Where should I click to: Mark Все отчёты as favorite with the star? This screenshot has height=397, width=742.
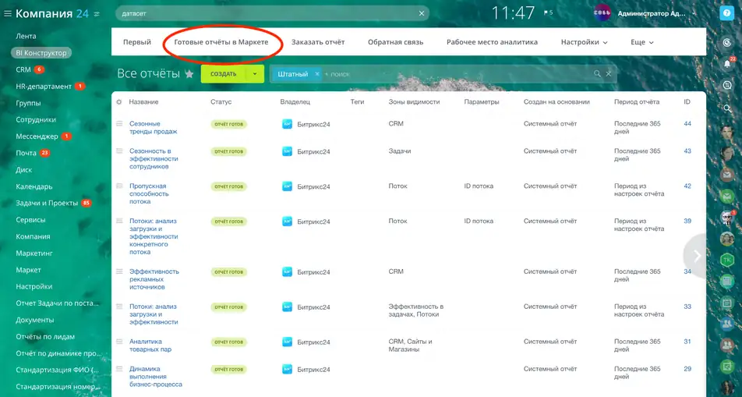[189, 74]
